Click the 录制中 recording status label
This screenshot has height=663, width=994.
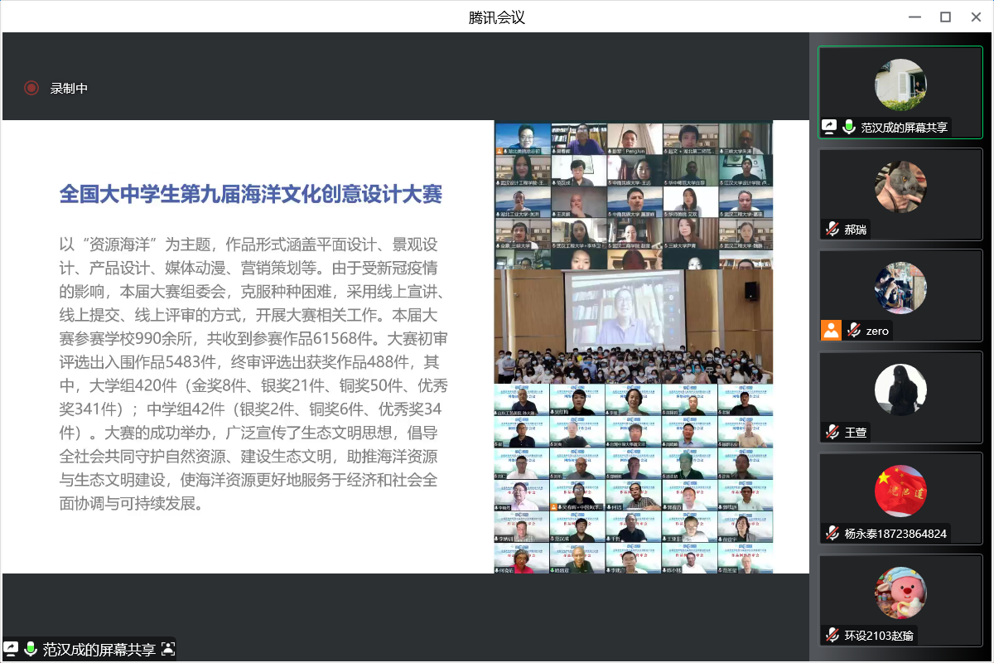click(x=69, y=88)
